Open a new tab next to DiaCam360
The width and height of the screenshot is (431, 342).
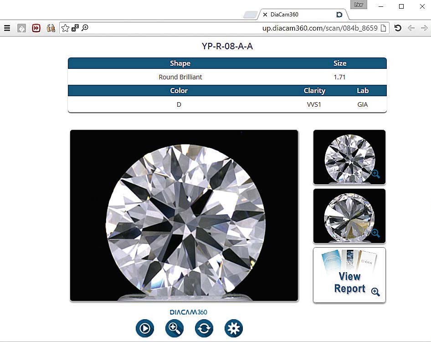click(x=250, y=15)
